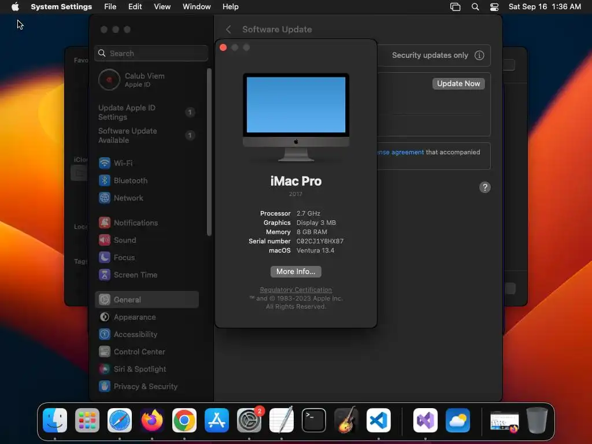The height and width of the screenshot is (444, 592).
Task: Click the Update Now button
Action: (x=458, y=83)
